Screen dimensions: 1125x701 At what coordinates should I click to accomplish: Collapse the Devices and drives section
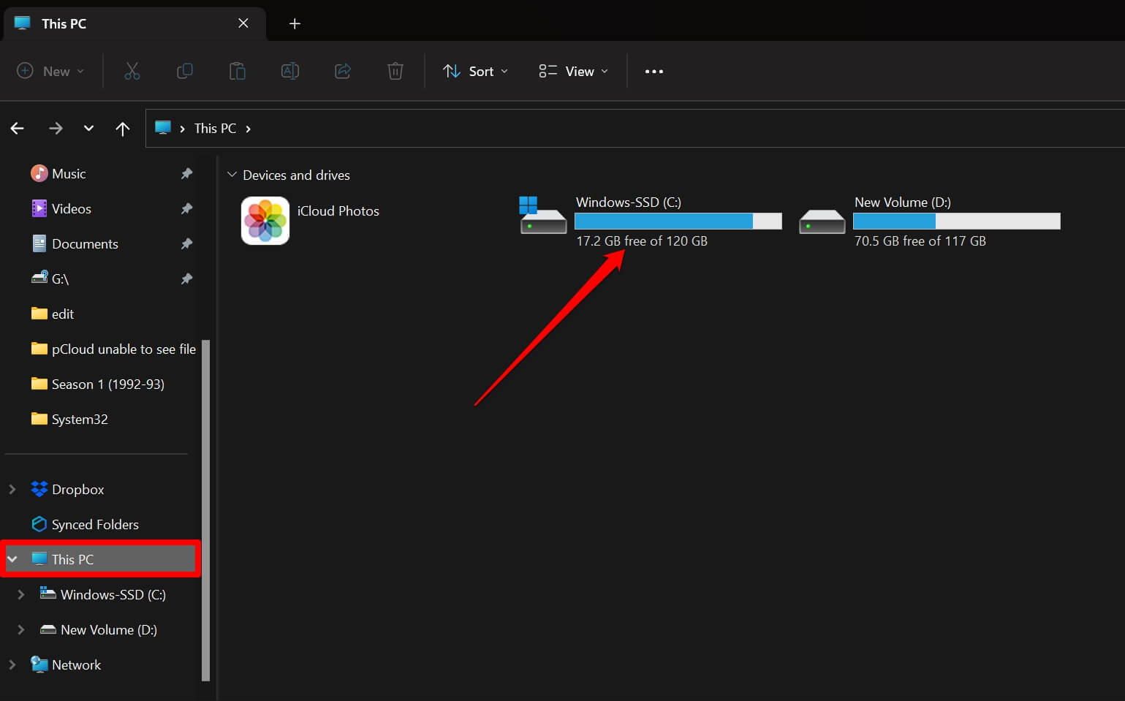pyautogui.click(x=232, y=175)
